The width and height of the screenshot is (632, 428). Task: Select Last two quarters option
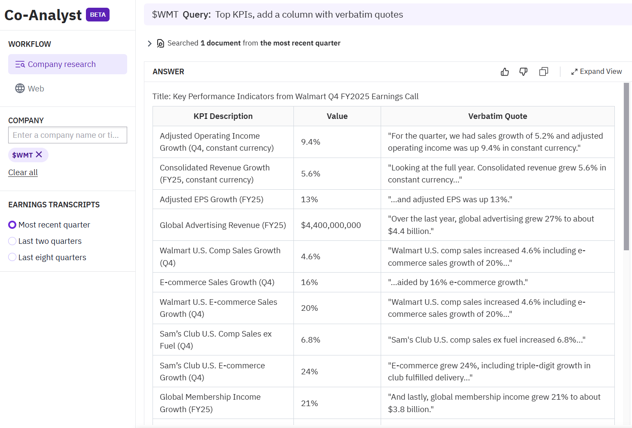[x=12, y=241]
